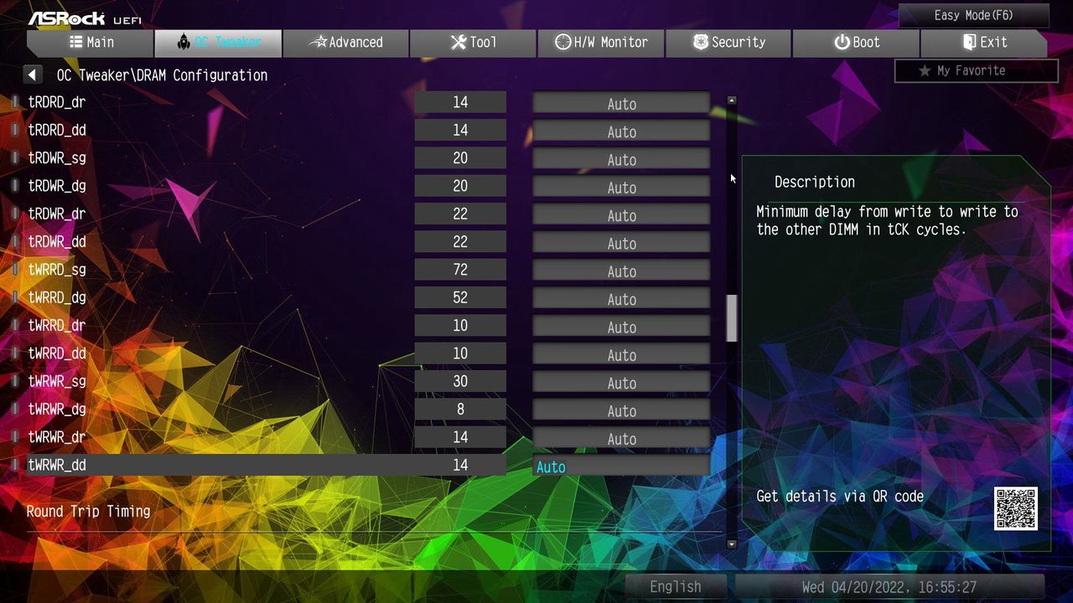The width and height of the screenshot is (1073, 603).
Task: Open the Exit tab
Action: (983, 43)
